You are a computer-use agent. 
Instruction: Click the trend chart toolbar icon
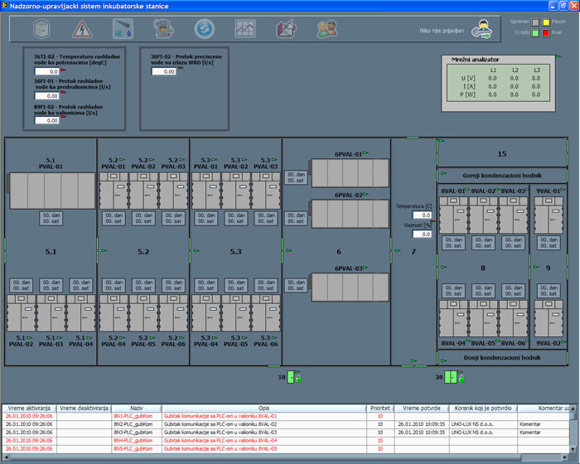point(245,29)
